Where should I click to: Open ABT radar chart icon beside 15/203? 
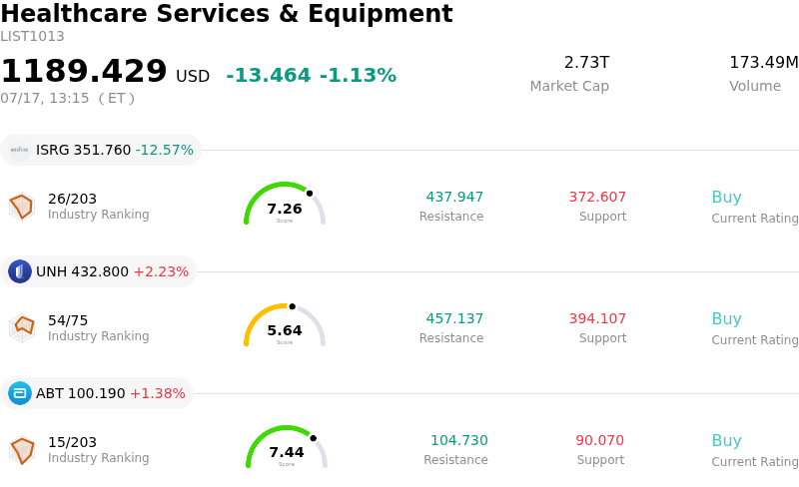[22, 450]
